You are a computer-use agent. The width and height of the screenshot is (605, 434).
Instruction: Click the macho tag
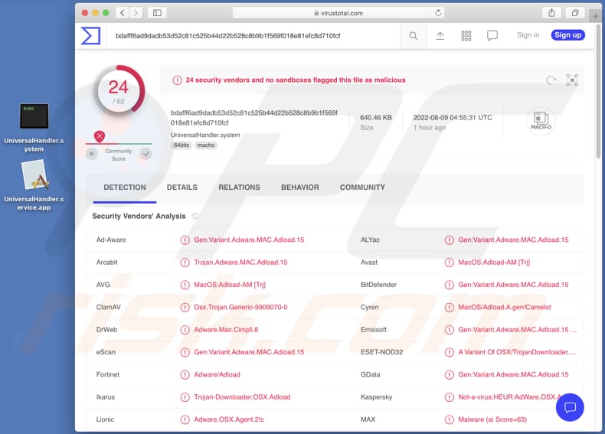(x=206, y=145)
